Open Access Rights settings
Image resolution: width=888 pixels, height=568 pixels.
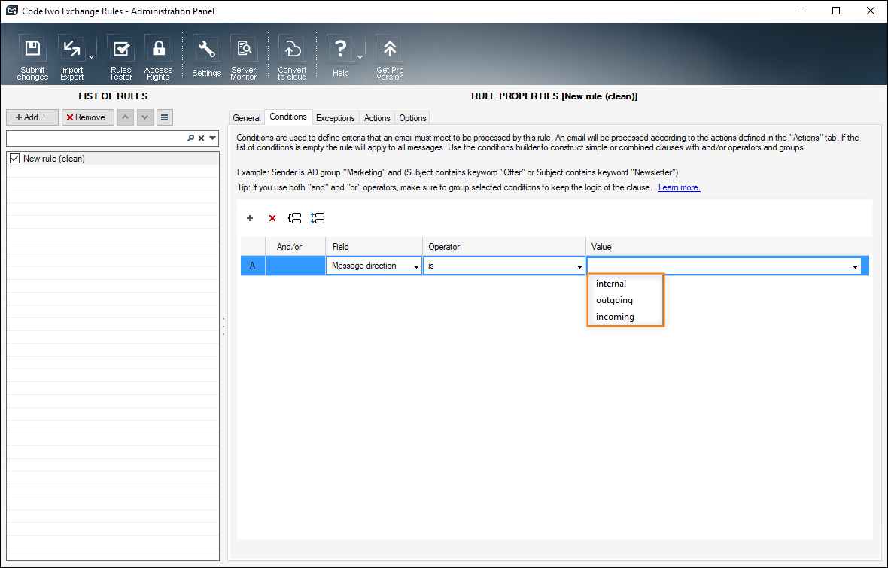(158, 57)
